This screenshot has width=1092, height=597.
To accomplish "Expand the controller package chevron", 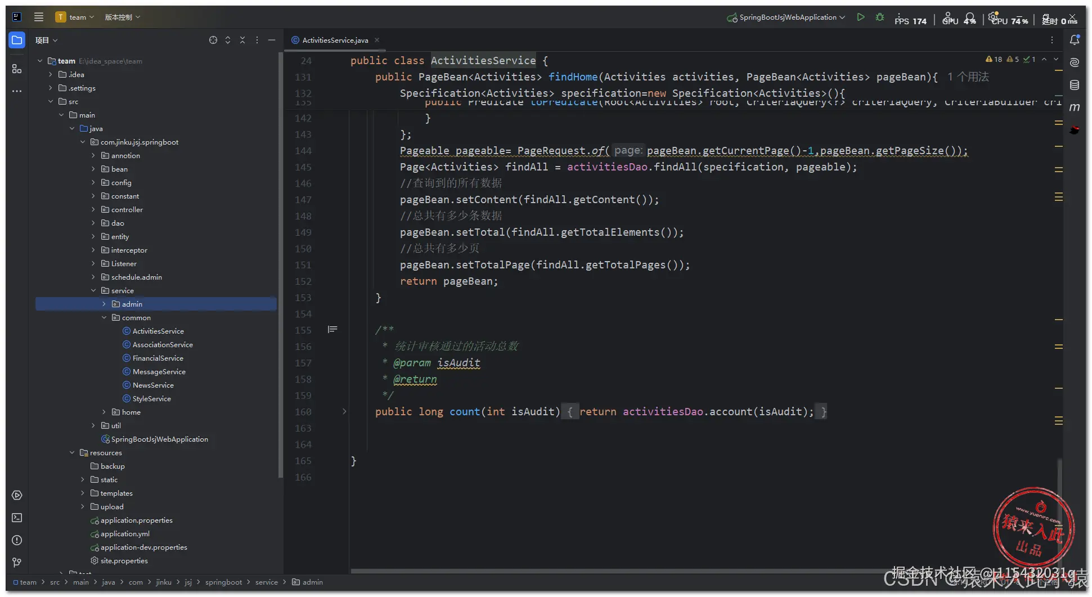I will click(x=93, y=209).
